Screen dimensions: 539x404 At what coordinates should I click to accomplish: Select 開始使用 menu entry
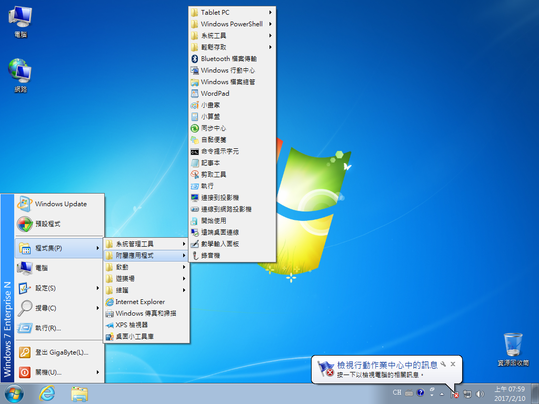pyautogui.click(x=232, y=221)
